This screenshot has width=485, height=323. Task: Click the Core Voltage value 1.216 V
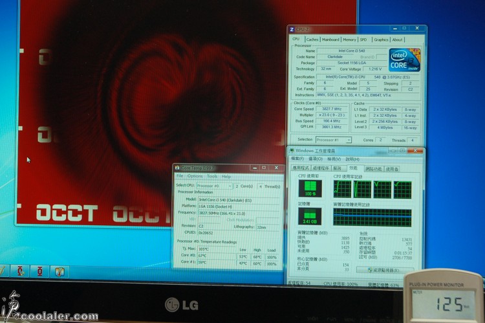pos(375,69)
